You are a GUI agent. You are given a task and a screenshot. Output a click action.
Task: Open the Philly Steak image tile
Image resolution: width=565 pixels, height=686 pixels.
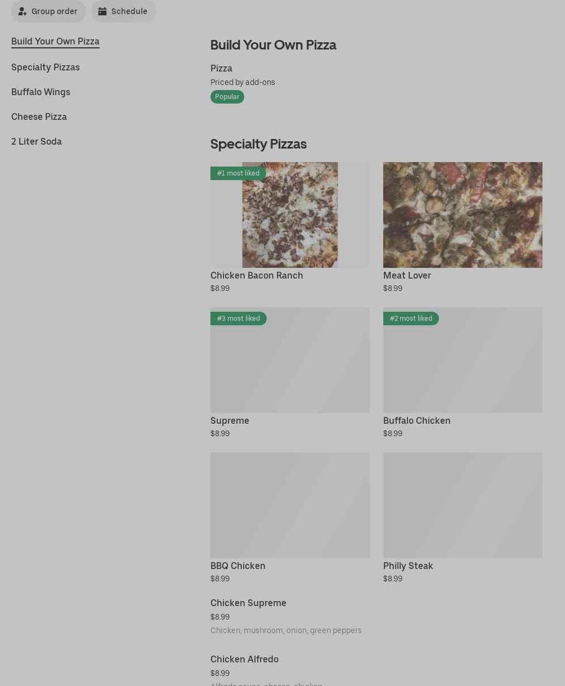[x=463, y=505]
